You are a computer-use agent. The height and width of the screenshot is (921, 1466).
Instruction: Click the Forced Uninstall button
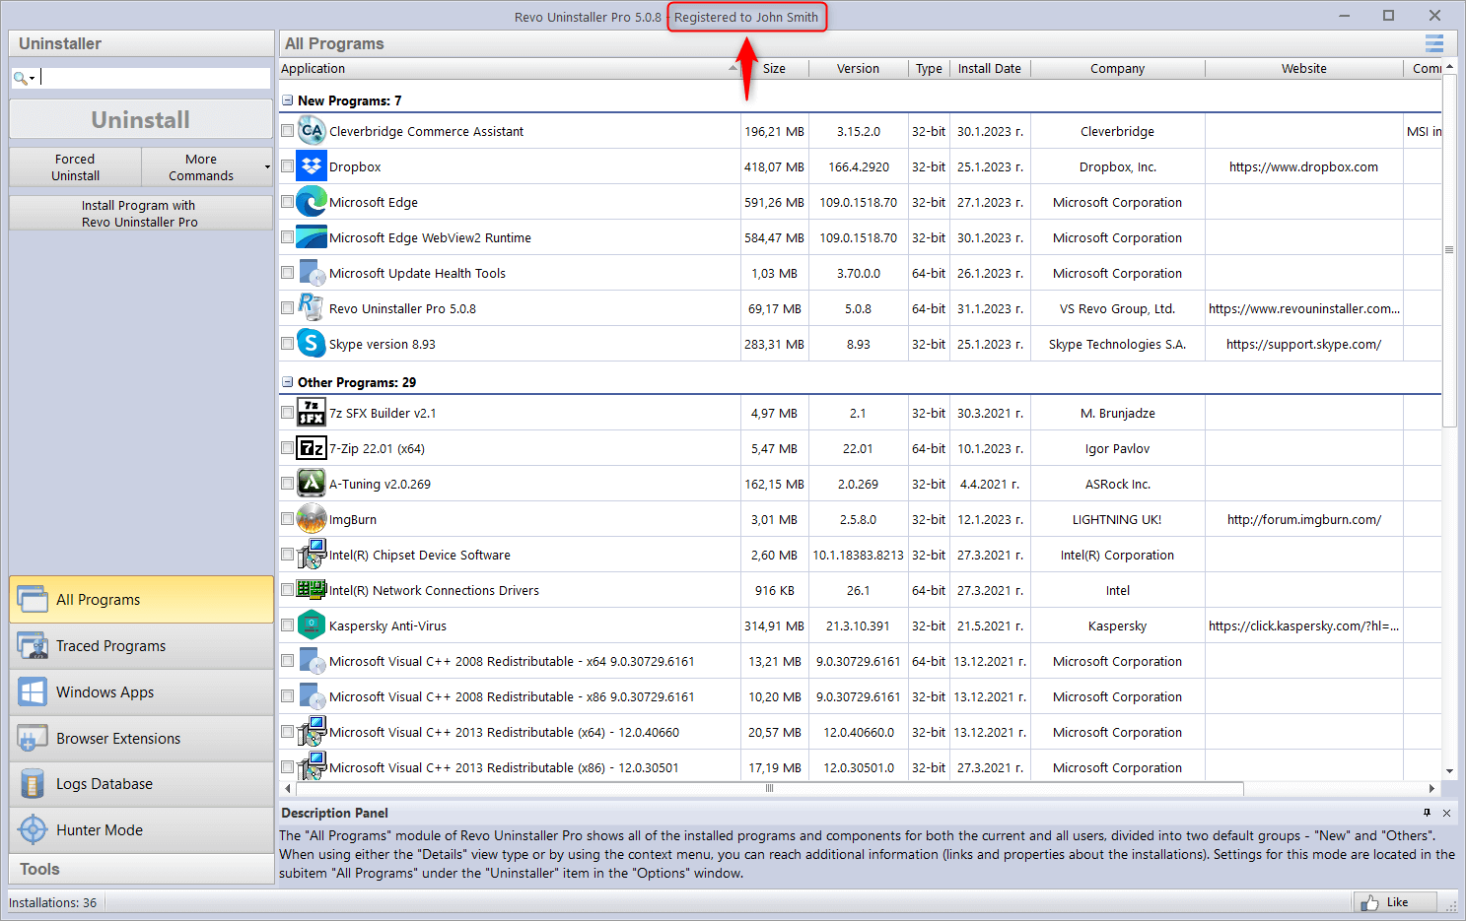point(75,167)
